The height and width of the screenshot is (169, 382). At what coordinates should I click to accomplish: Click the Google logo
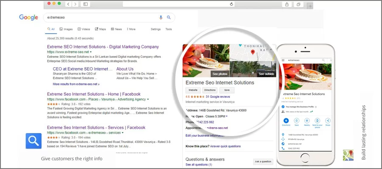tap(28, 17)
